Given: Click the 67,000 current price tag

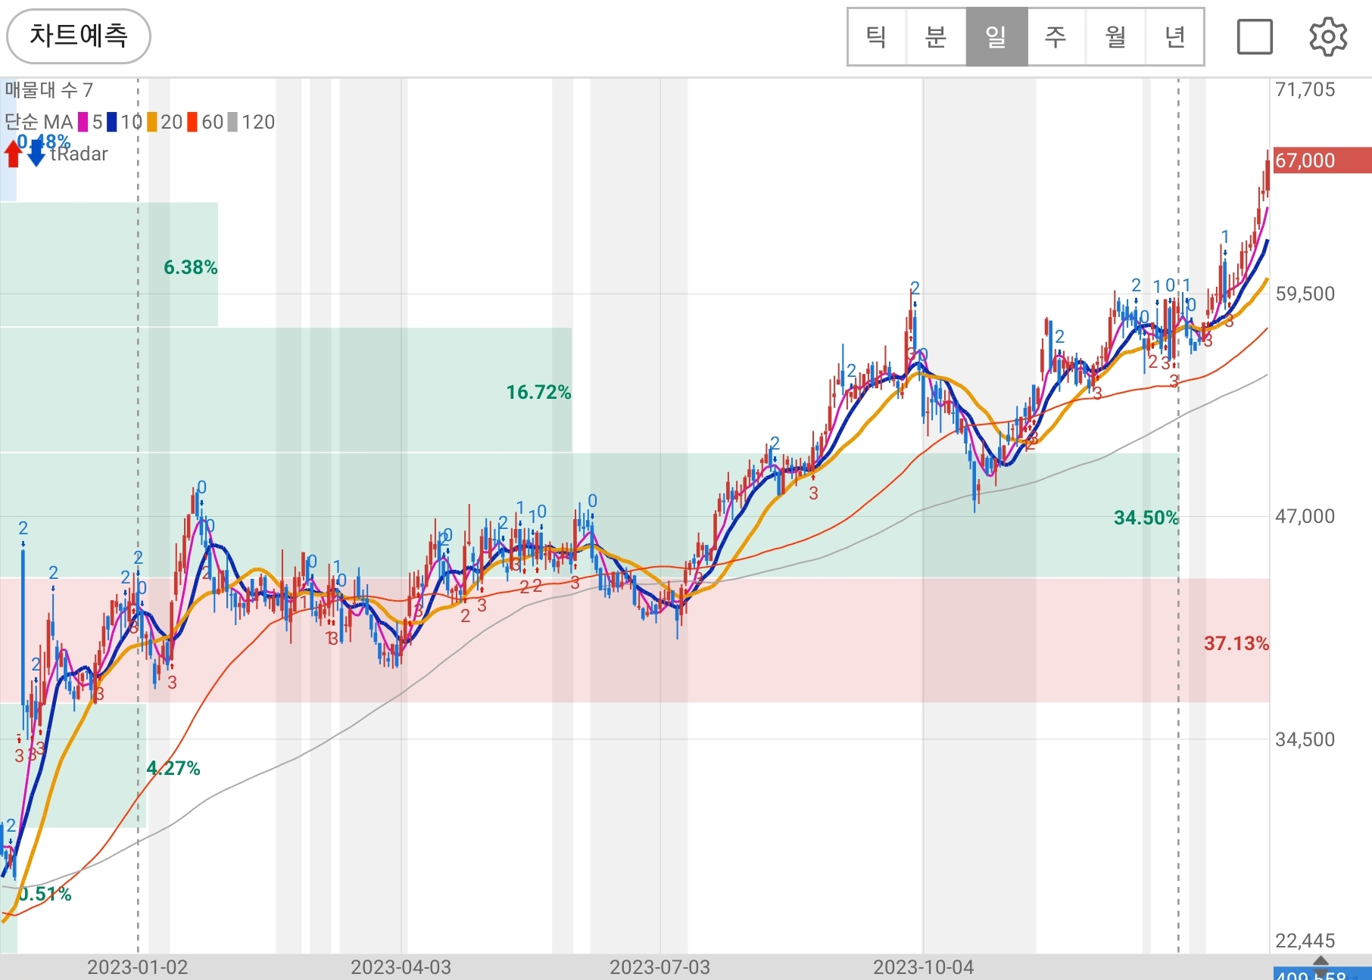Looking at the screenshot, I should click(1322, 160).
